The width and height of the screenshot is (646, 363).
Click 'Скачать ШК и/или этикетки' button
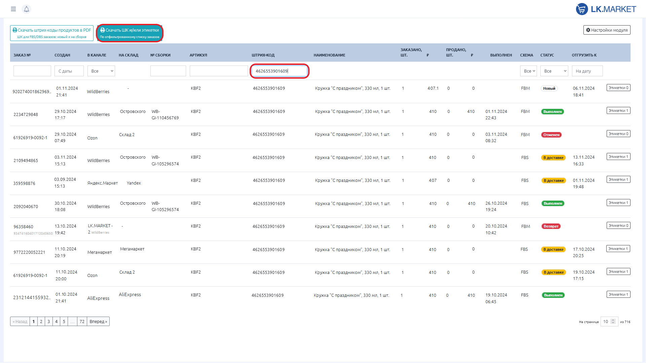(x=130, y=33)
